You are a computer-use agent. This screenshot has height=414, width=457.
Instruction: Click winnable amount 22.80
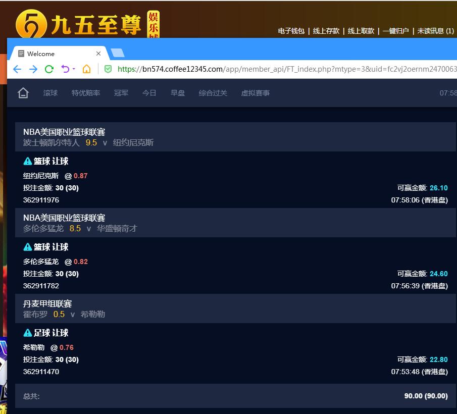tap(439, 359)
